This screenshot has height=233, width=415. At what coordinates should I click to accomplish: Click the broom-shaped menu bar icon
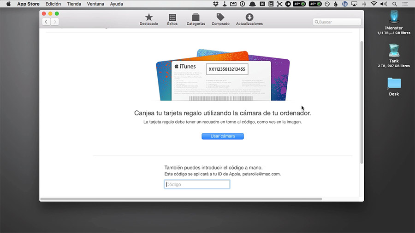[225, 4]
